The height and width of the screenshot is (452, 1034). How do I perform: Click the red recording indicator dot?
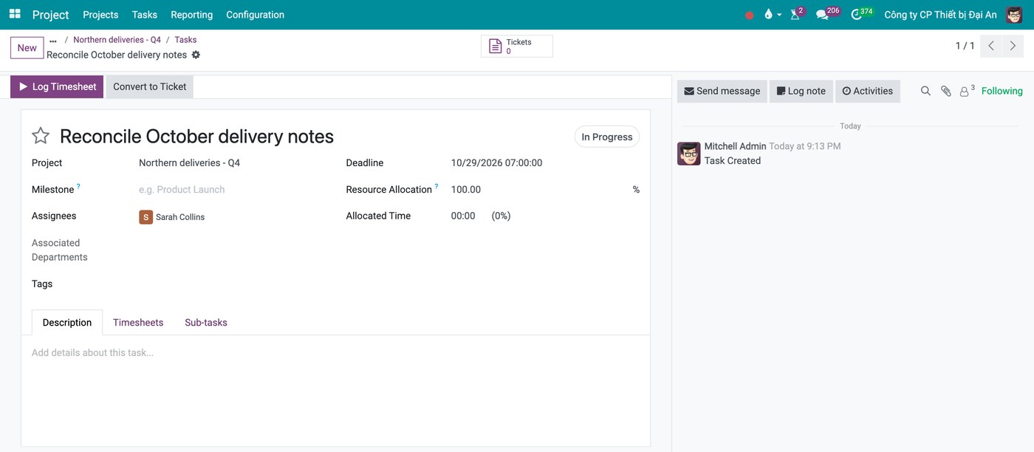click(750, 15)
